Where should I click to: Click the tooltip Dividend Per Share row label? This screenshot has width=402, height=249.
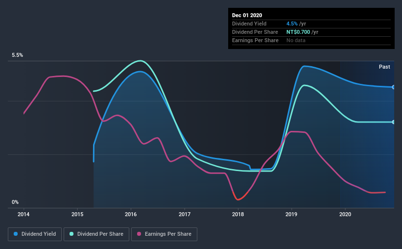tap(255, 32)
